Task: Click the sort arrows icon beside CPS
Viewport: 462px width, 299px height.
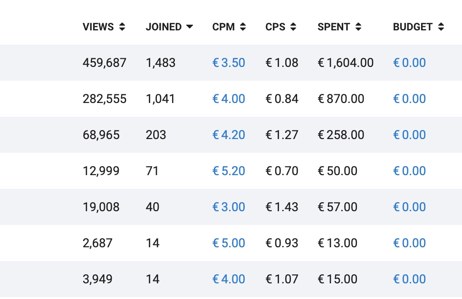Action: [x=293, y=27]
